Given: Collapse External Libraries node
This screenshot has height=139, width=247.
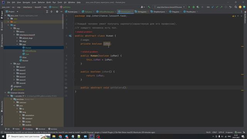Looking at the screenshot, I should [x=5, y=93].
